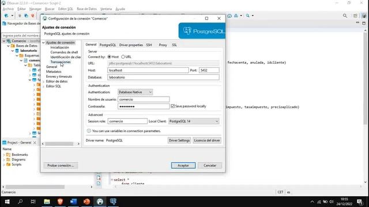Screen dimensions: 369x207
Task: Select Comandos de shell in settings tree
Action: pos(64,52)
